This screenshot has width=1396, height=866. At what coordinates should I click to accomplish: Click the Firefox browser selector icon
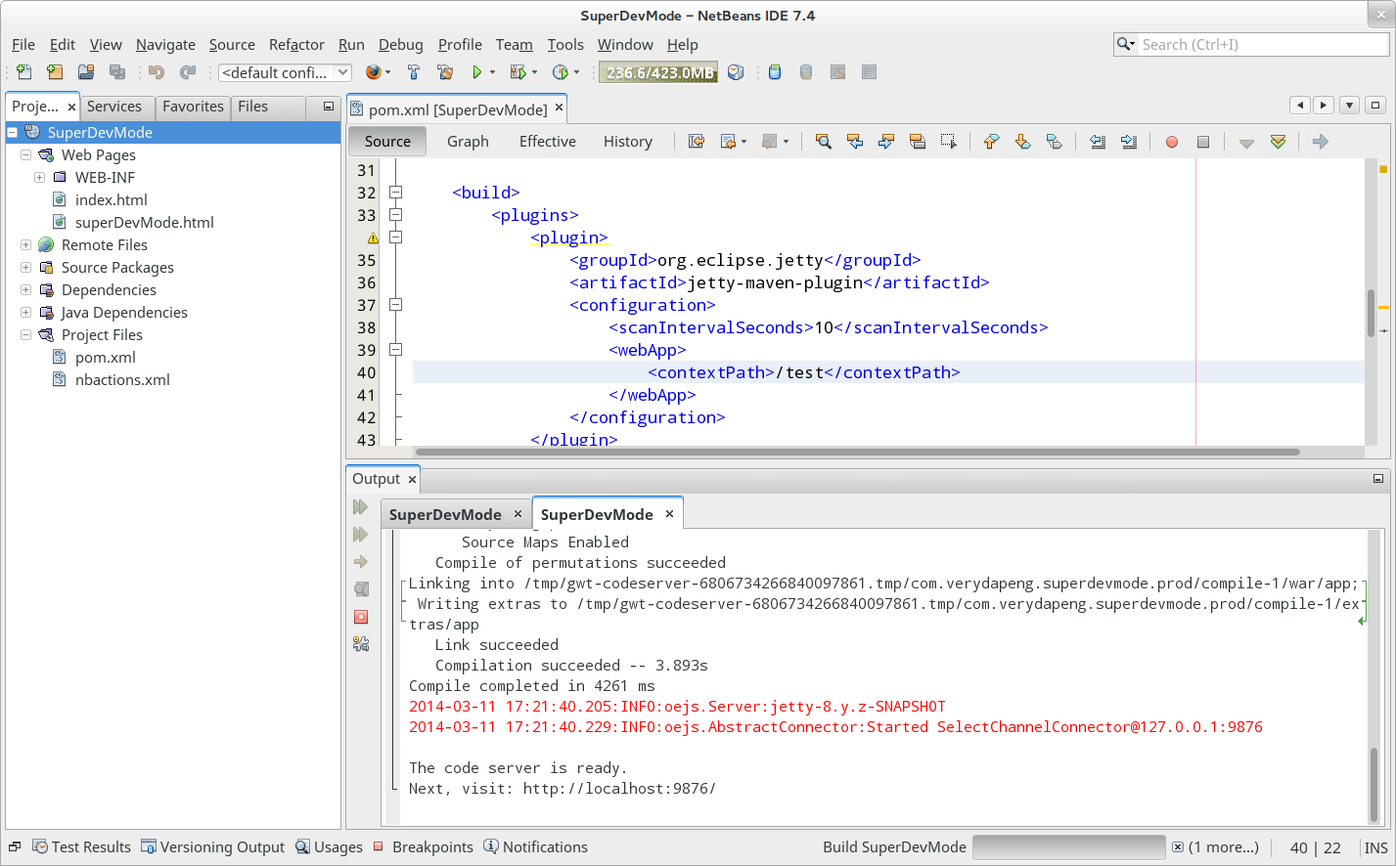coord(373,72)
